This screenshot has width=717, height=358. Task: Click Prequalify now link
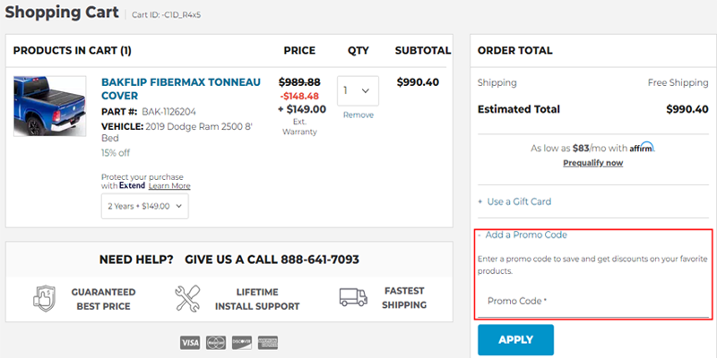(592, 163)
